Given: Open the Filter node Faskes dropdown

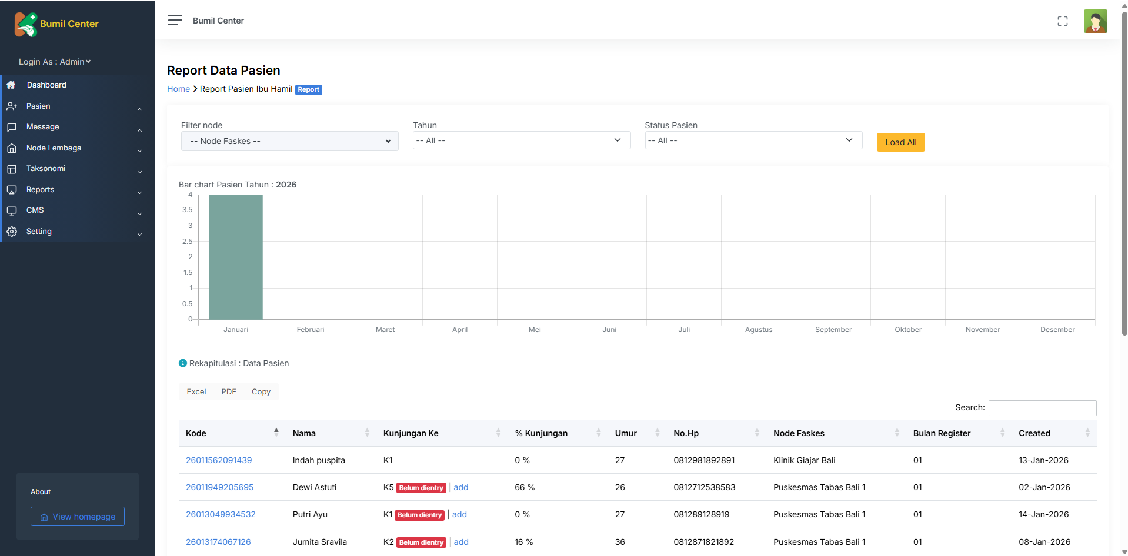Looking at the screenshot, I should 289,141.
